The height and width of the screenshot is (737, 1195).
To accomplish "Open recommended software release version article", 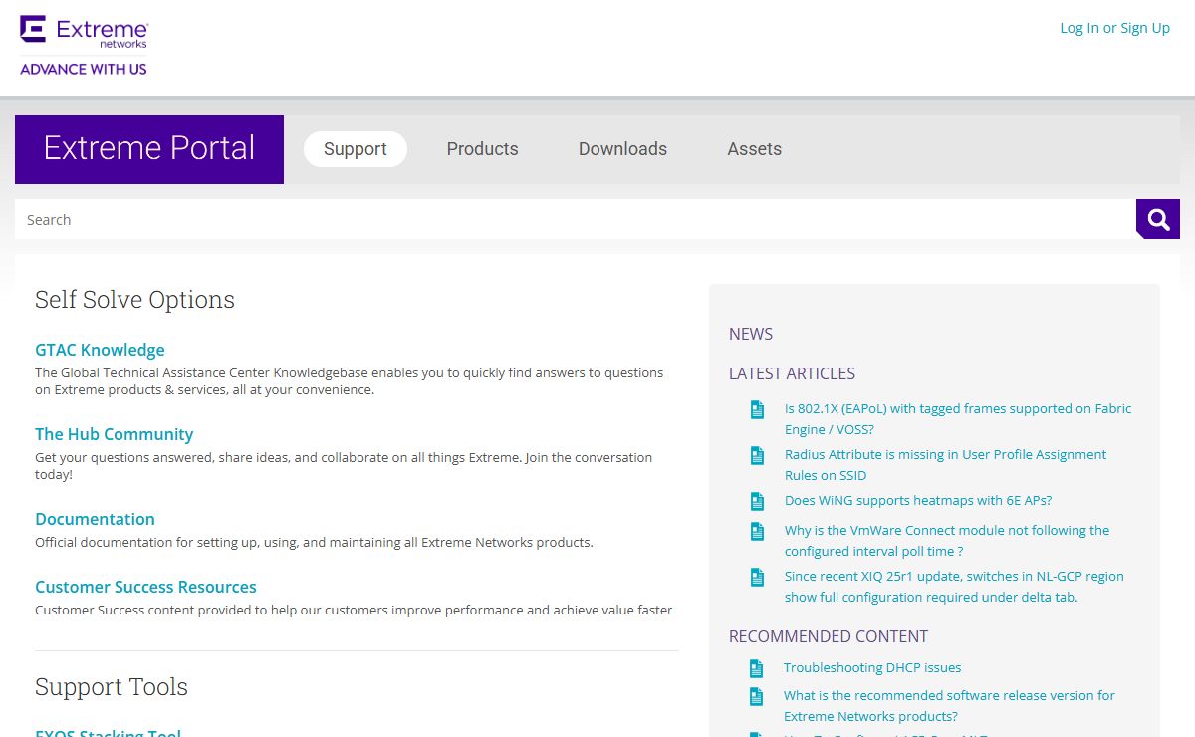I will point(949,706).
